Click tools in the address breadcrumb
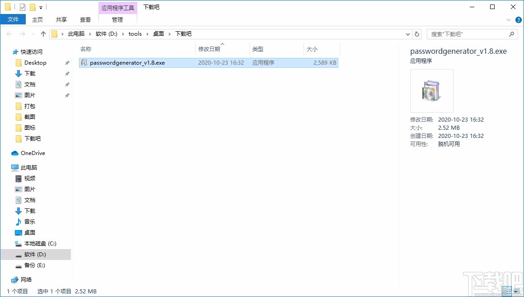 (135, 34)
